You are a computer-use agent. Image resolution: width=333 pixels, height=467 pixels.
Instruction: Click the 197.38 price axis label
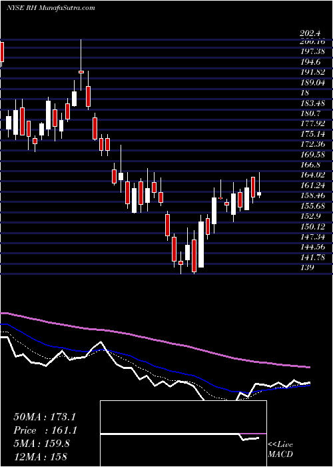tap(314, 52)
